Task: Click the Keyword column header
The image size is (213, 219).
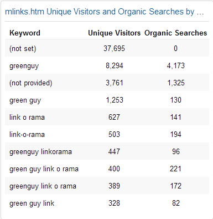Action: (25, 33)
